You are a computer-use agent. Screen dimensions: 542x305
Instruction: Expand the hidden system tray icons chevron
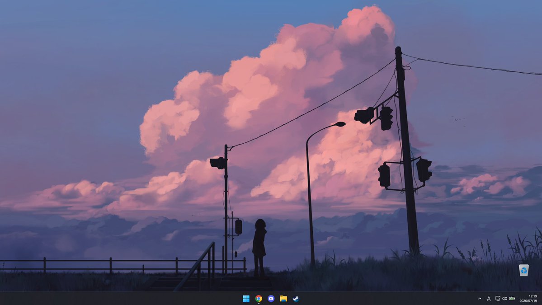click(480, 298)
